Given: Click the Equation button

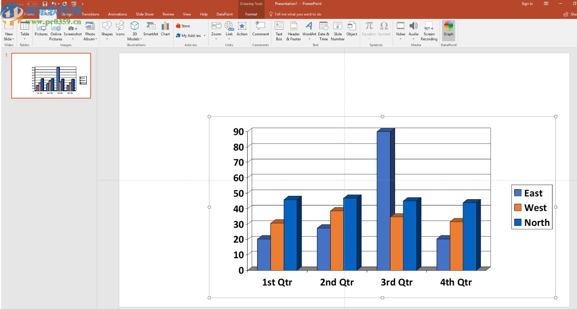Looking at the screenshot, I should point(369,29).
